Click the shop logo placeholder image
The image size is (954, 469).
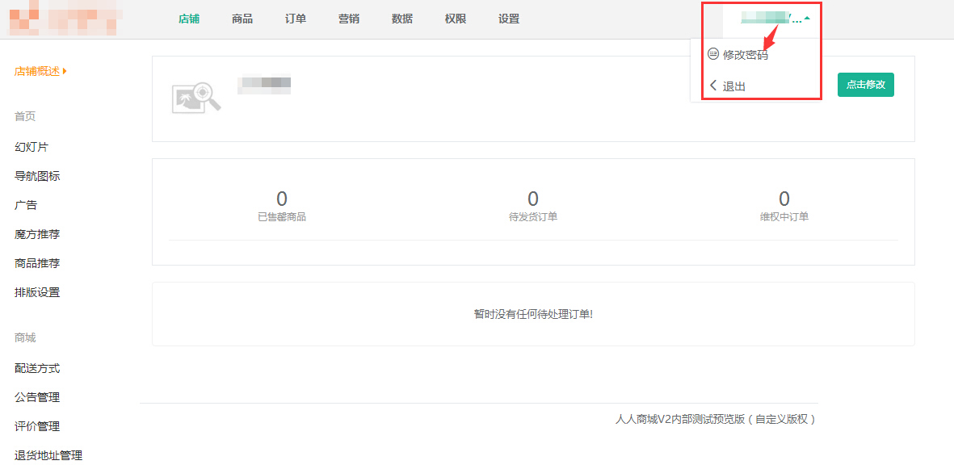(196, 97)
